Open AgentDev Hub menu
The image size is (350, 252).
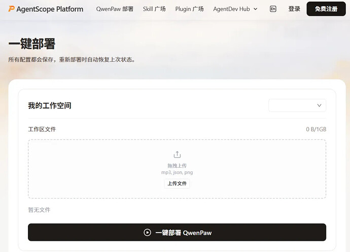click(x=235, y=9)
